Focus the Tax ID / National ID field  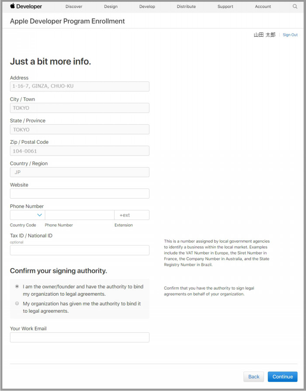pyautogui.click(x=80, y=250)
